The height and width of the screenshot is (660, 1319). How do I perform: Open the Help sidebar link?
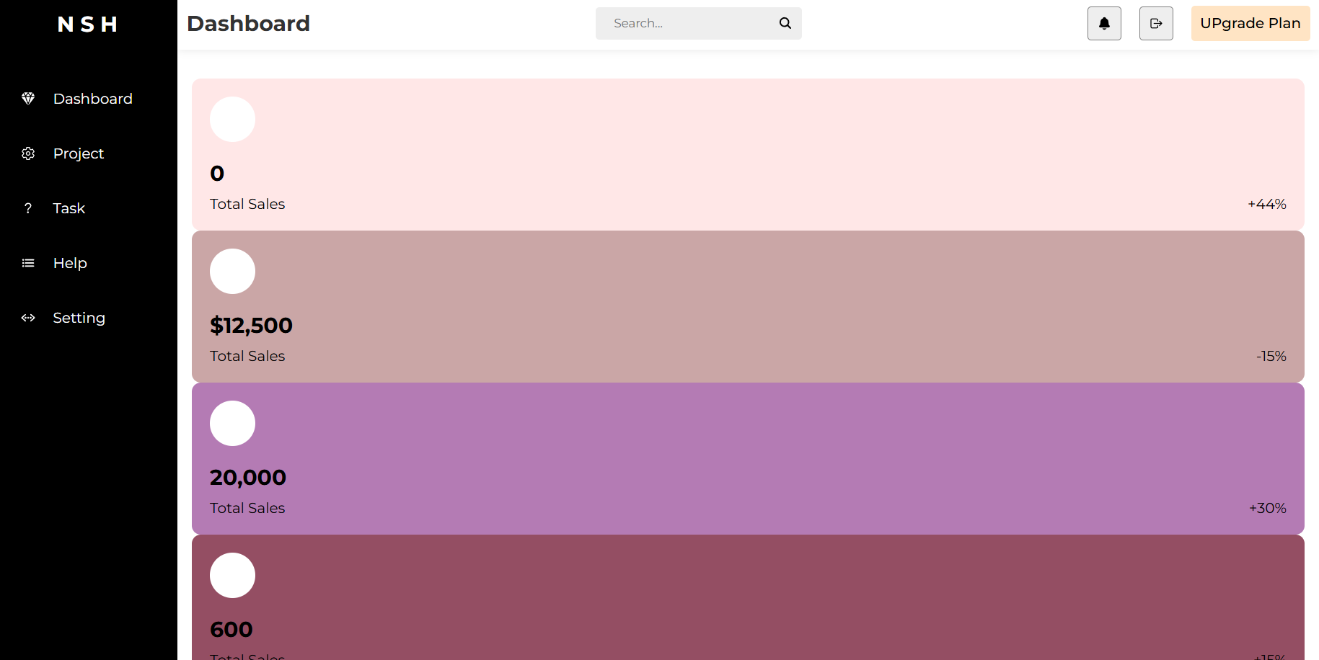(x=70, y=263)
